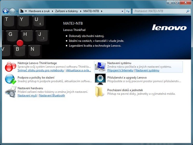Click the folder icon for browsing drives
The height and width of the screenshot is (145, 193).
(100, 92)
